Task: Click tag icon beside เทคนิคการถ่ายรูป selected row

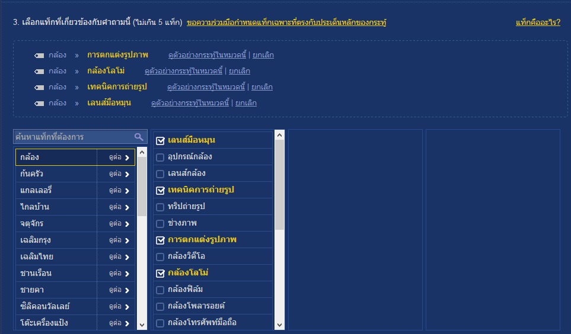Action: (39, 87)
